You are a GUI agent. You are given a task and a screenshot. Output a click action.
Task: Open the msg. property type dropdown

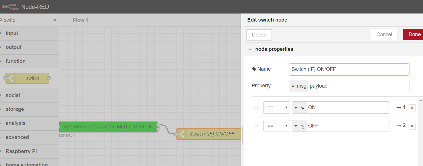click(299, 86)
